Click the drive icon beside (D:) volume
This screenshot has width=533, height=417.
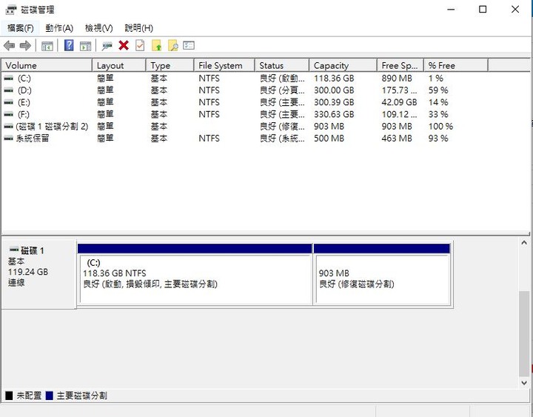(8, 90)
